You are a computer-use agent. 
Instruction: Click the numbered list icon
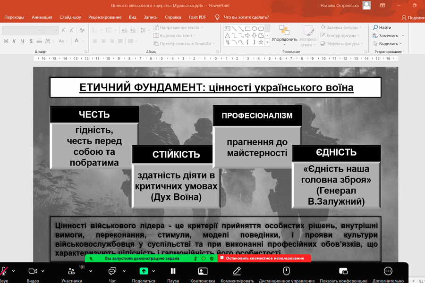tap(109, 30)
